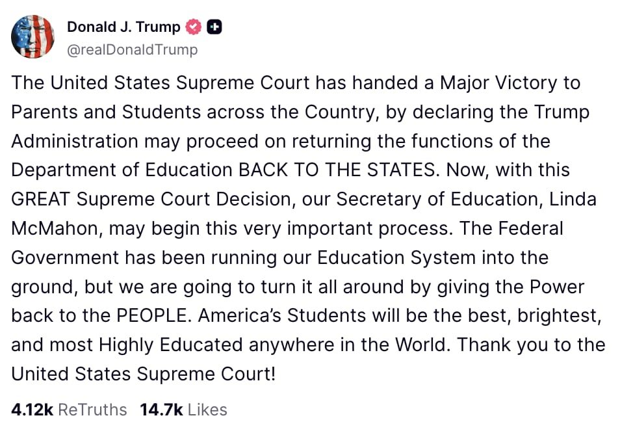Image resolution: width=620 pixels, height=433 pixels.
Task: View the 4.12k ReTruths list
Action: 69,410
